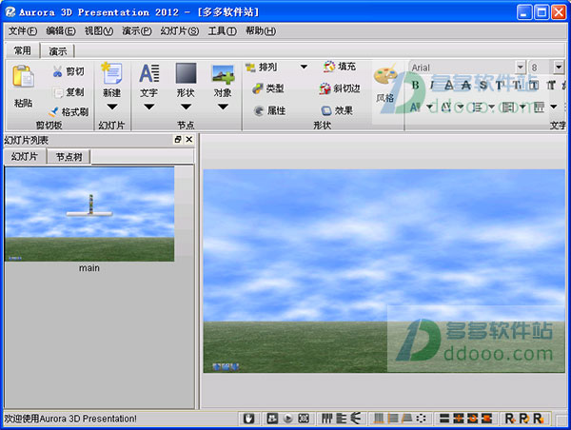Click the Paste (粘贴) clipboard icon
The height and width of the screenshot is (430, 571).
(23, 76)
